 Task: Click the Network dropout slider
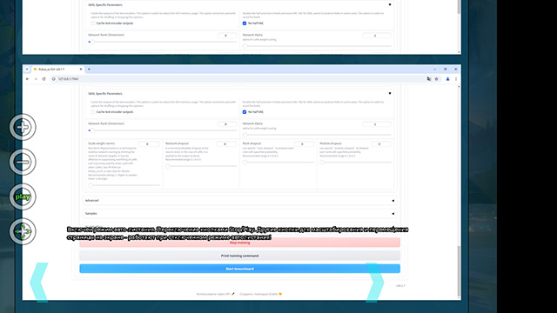[201, 166]
